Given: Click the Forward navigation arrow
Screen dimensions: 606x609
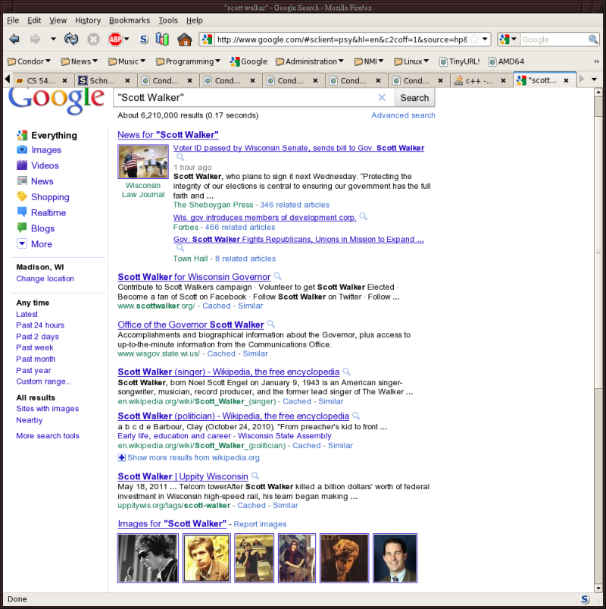Looking at the screenshot, I should (36, 39).
